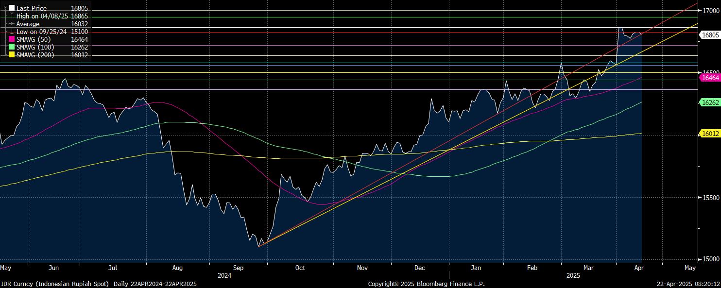Click the magenta SMAVG (50) swatch
This screenshot has width=721, height=288.
[12, 39]
